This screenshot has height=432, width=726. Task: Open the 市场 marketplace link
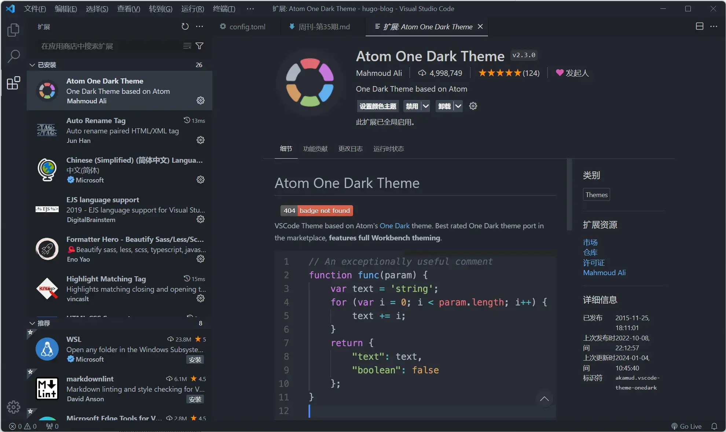[590, 243]
